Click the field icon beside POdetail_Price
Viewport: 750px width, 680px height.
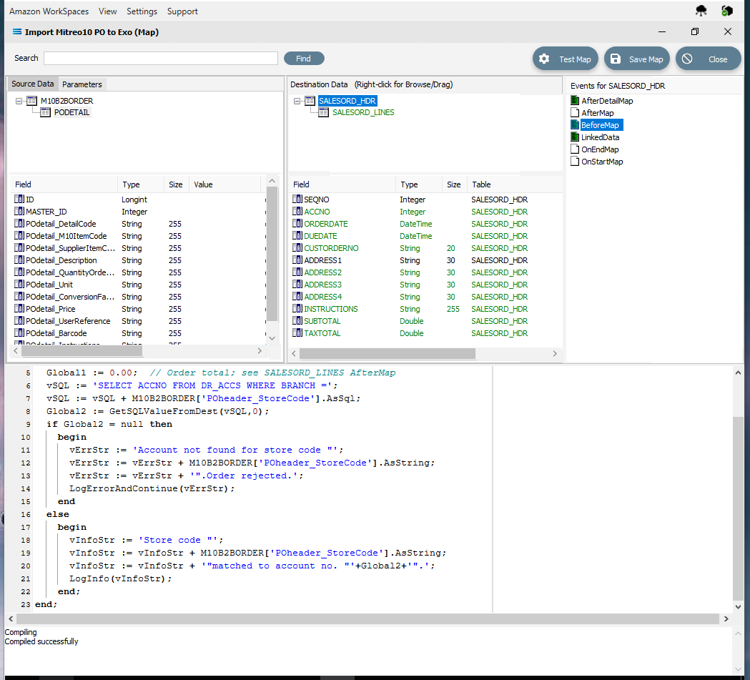click(19, 309)
